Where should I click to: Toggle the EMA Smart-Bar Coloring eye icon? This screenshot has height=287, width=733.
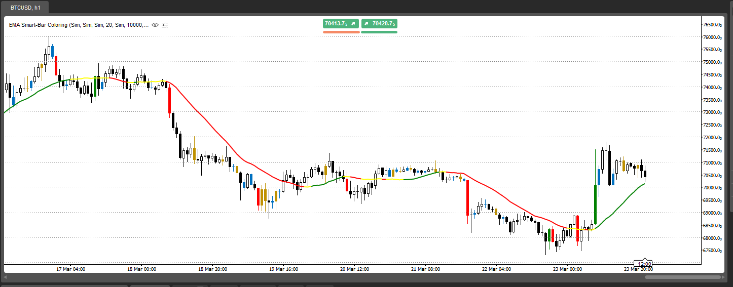click(156, 25)
